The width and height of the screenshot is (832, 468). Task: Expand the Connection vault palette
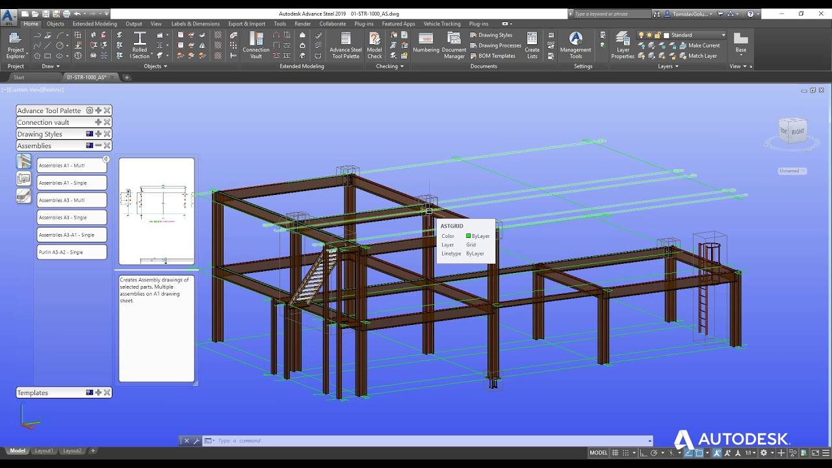click(x=98, y=122)
